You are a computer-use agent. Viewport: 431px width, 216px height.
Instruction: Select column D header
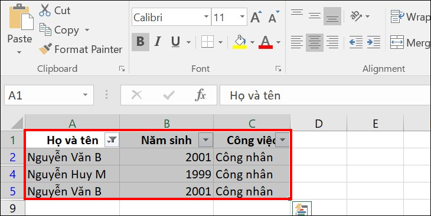click(319, 124)
